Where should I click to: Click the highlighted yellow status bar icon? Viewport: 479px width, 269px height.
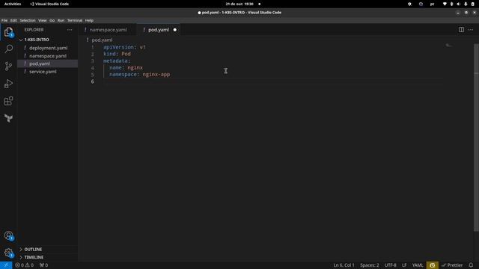coord(433,265)
